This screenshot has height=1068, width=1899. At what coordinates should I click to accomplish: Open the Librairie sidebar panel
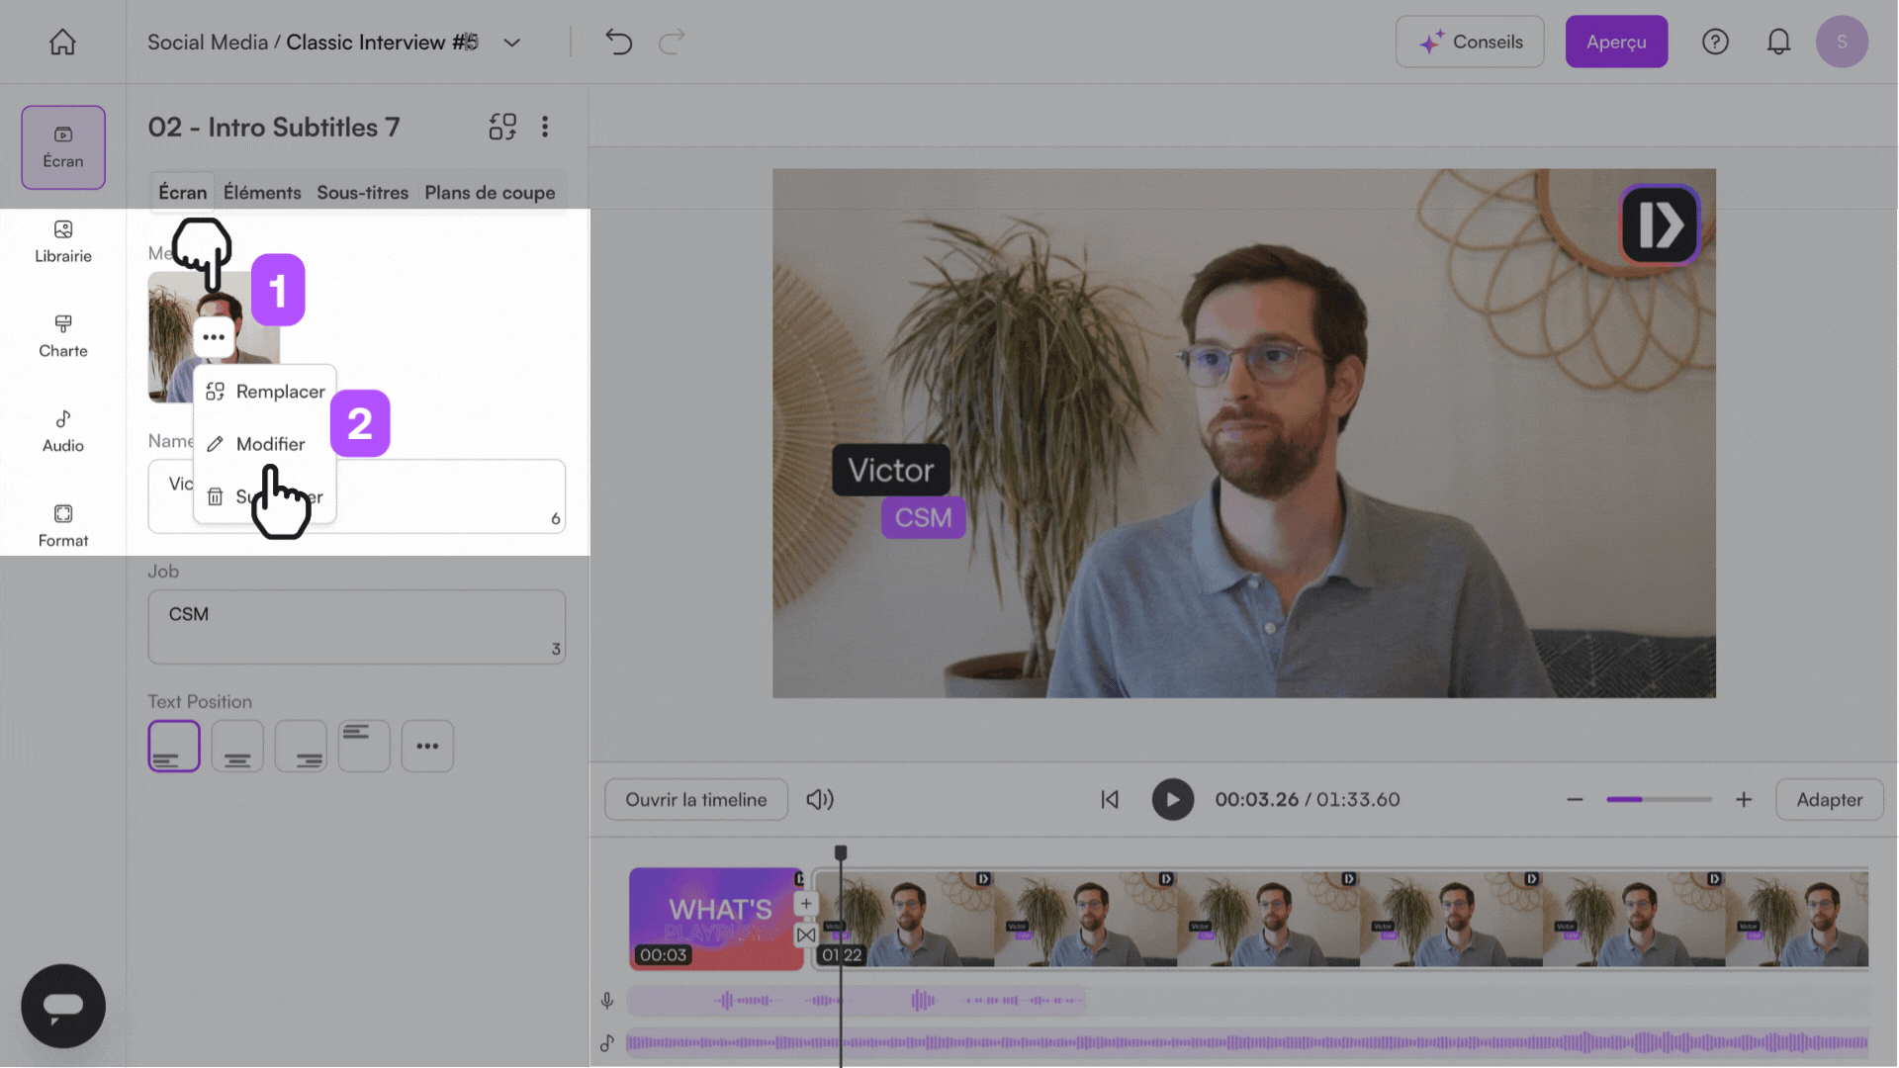pos(63,240)
